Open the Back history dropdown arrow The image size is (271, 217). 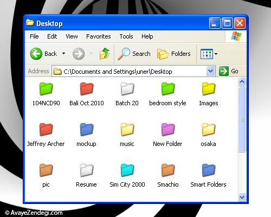pos(63,54)
